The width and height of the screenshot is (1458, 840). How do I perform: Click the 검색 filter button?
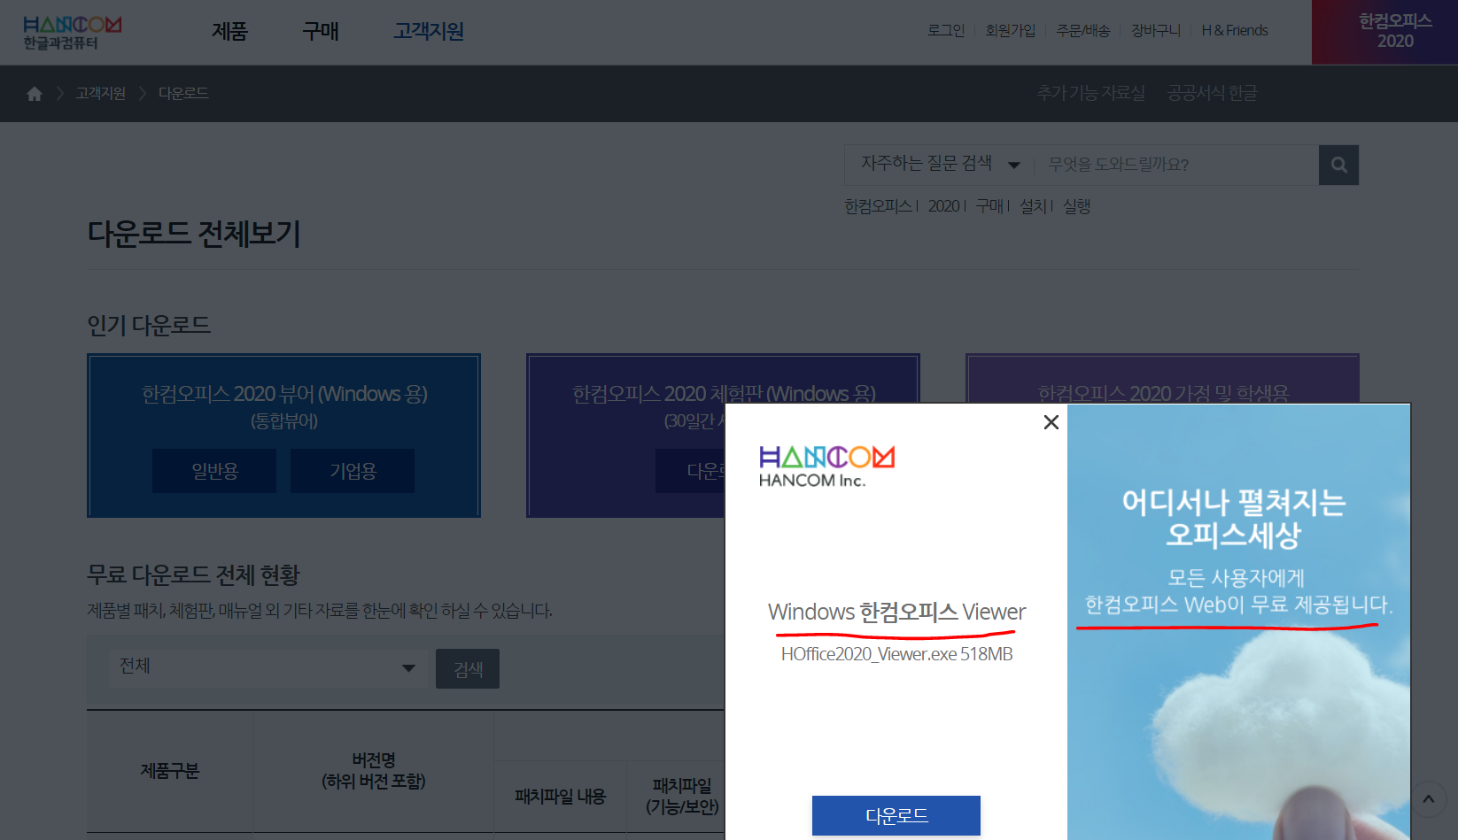click(x=468, y=669)
